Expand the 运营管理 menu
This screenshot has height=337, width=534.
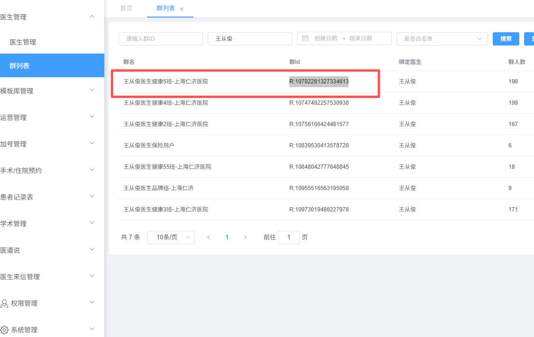pyautogui.click(x=92, y=117)
